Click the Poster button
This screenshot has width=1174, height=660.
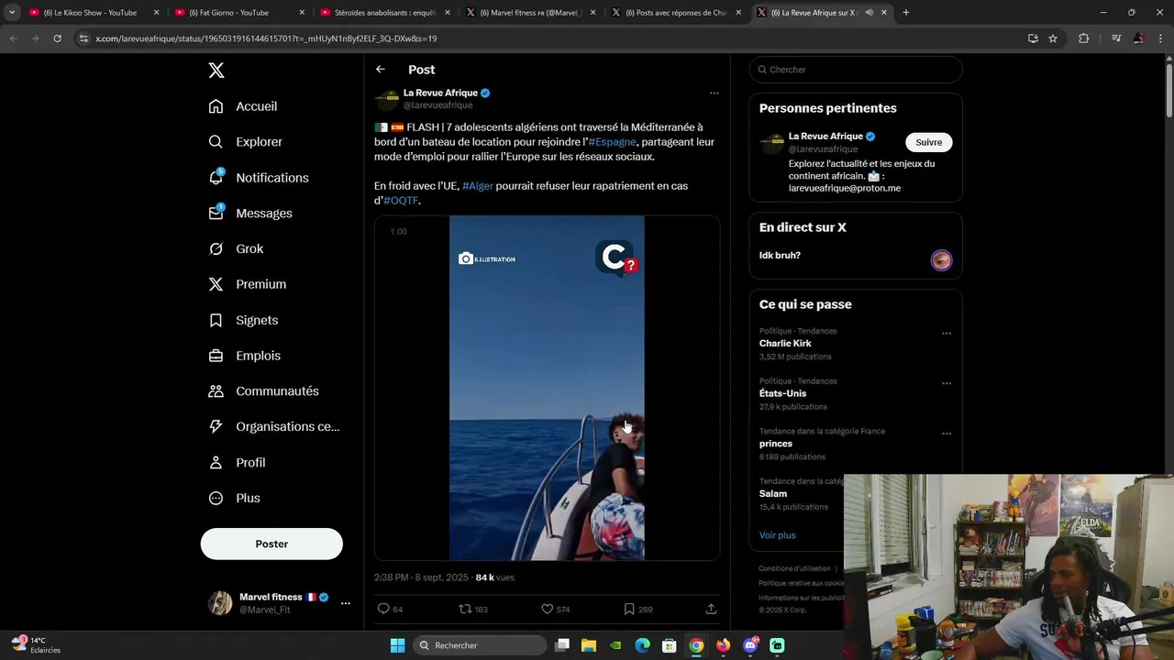[x=271, y=544]
